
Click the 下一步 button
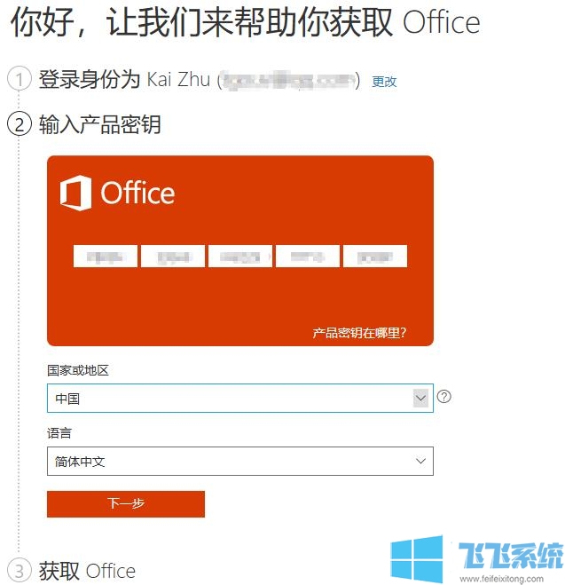point(126,504)
